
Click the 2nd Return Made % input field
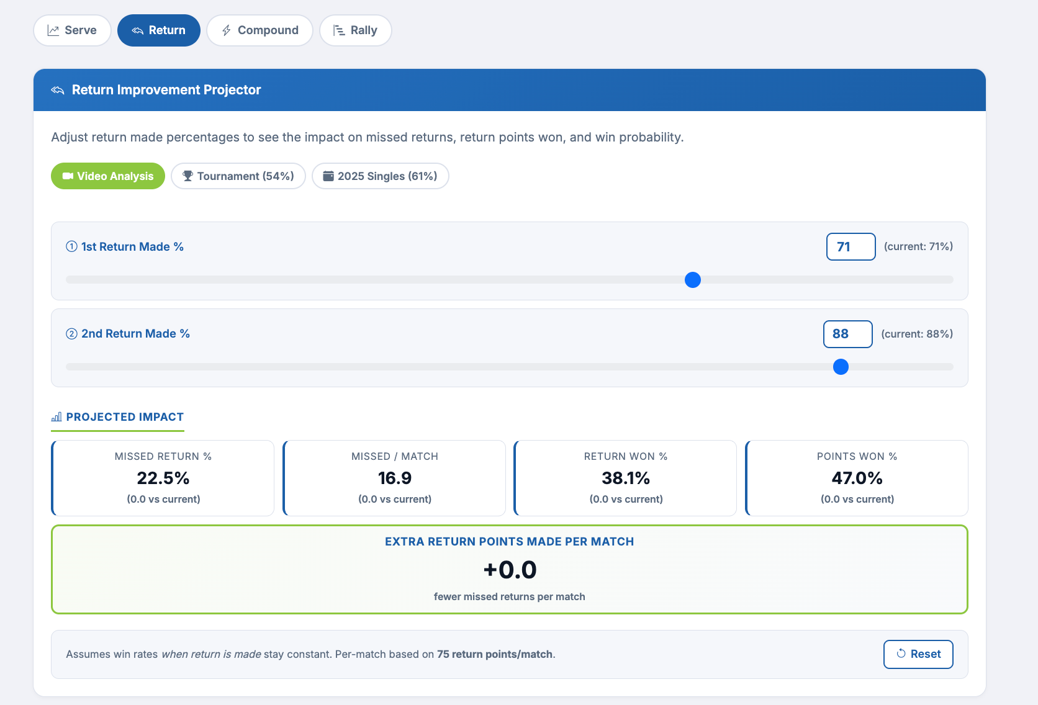point(848,335)
